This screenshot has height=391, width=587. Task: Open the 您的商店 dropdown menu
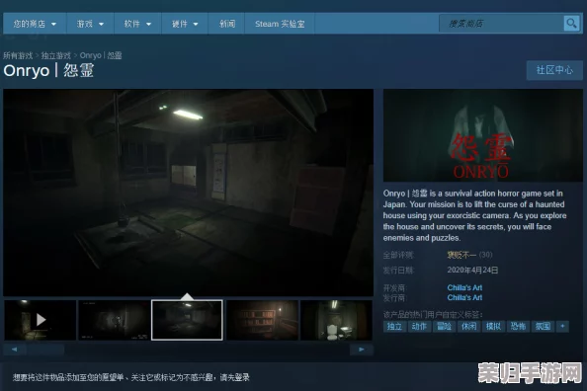[x=35, y=24]
